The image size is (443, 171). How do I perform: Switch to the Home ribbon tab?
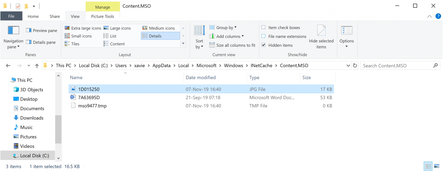33,17
